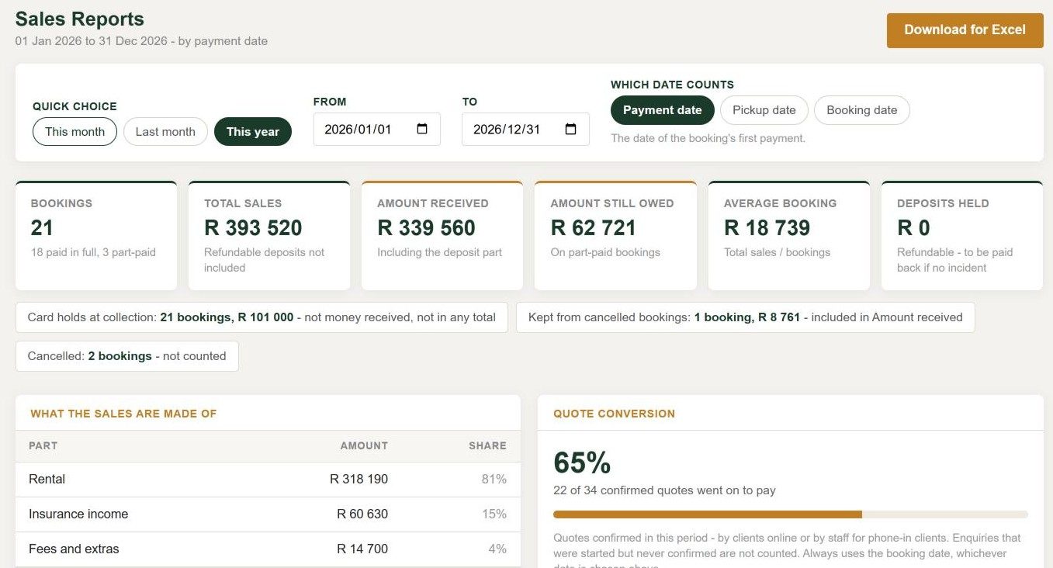Open the Average Booking R 18 739 card

click(789, 236)
